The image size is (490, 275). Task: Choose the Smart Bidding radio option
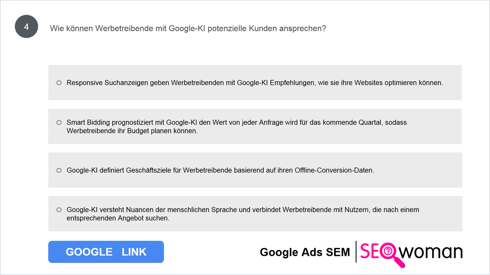coord(59,122)
